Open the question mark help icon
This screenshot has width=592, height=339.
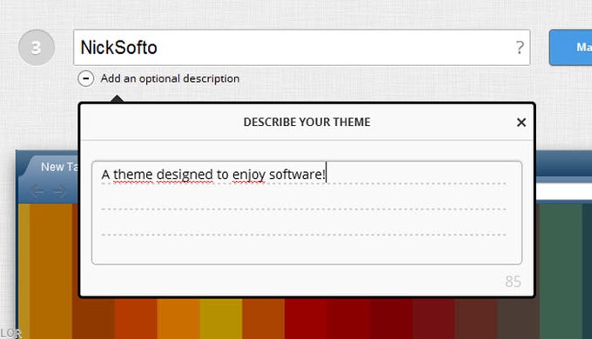[x=520, y=48]
